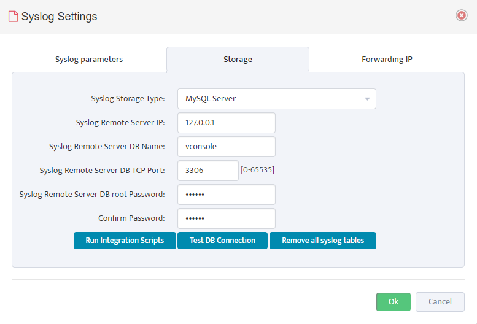The height and width of the screenshot is (324, 477).
Task: Click the vconsole DB Name field
Action: 227,147
